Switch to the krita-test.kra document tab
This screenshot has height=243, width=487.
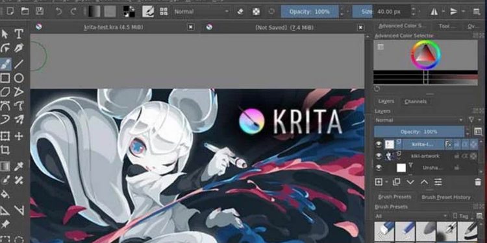(x=114, y=27)
